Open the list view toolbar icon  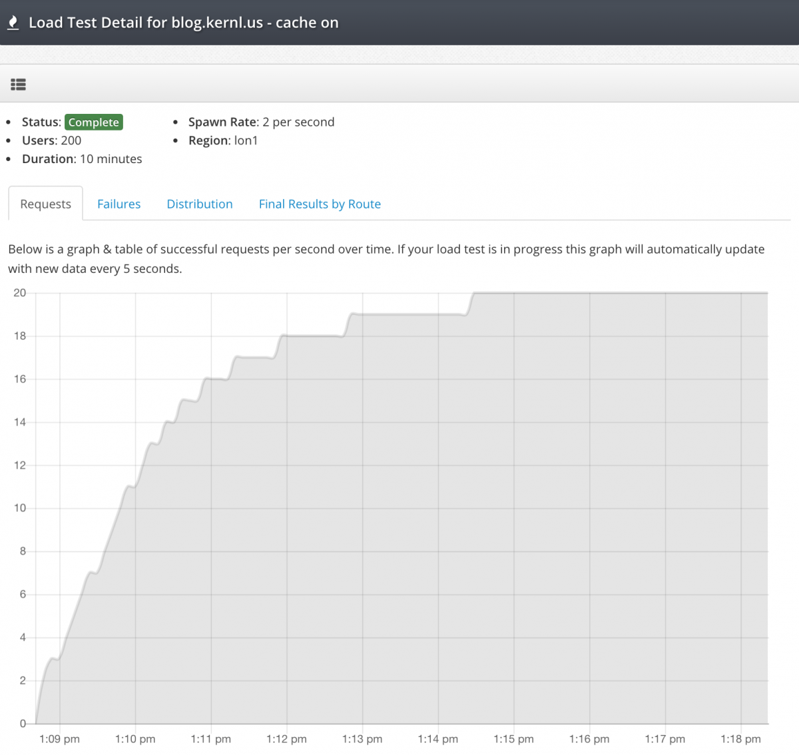coord(18,85)
